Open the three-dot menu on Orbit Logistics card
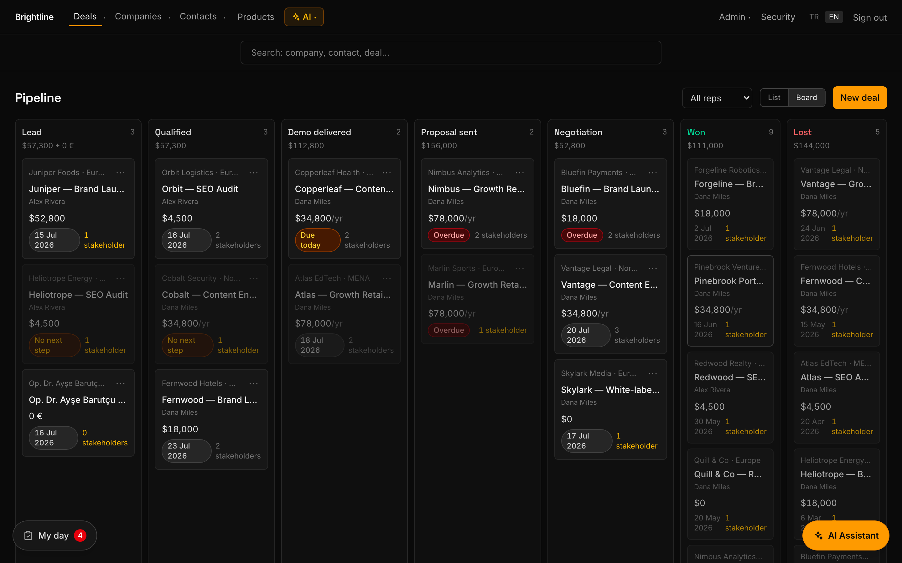The image size is (902, 563). coord(253,173)
